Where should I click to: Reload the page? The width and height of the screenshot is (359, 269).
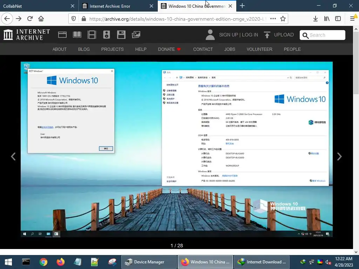pyautogui.click(x=30, y=19)
